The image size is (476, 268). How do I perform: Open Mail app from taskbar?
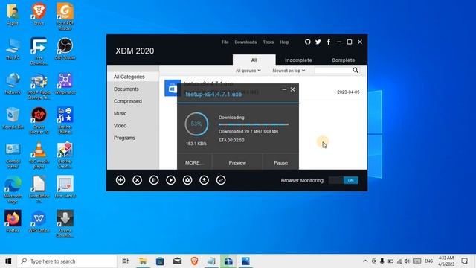(x=177, y=261)
